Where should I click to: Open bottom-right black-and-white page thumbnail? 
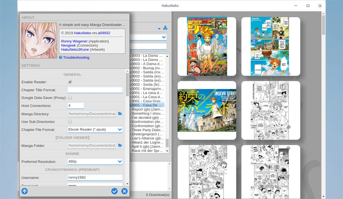tap(271, 172)
